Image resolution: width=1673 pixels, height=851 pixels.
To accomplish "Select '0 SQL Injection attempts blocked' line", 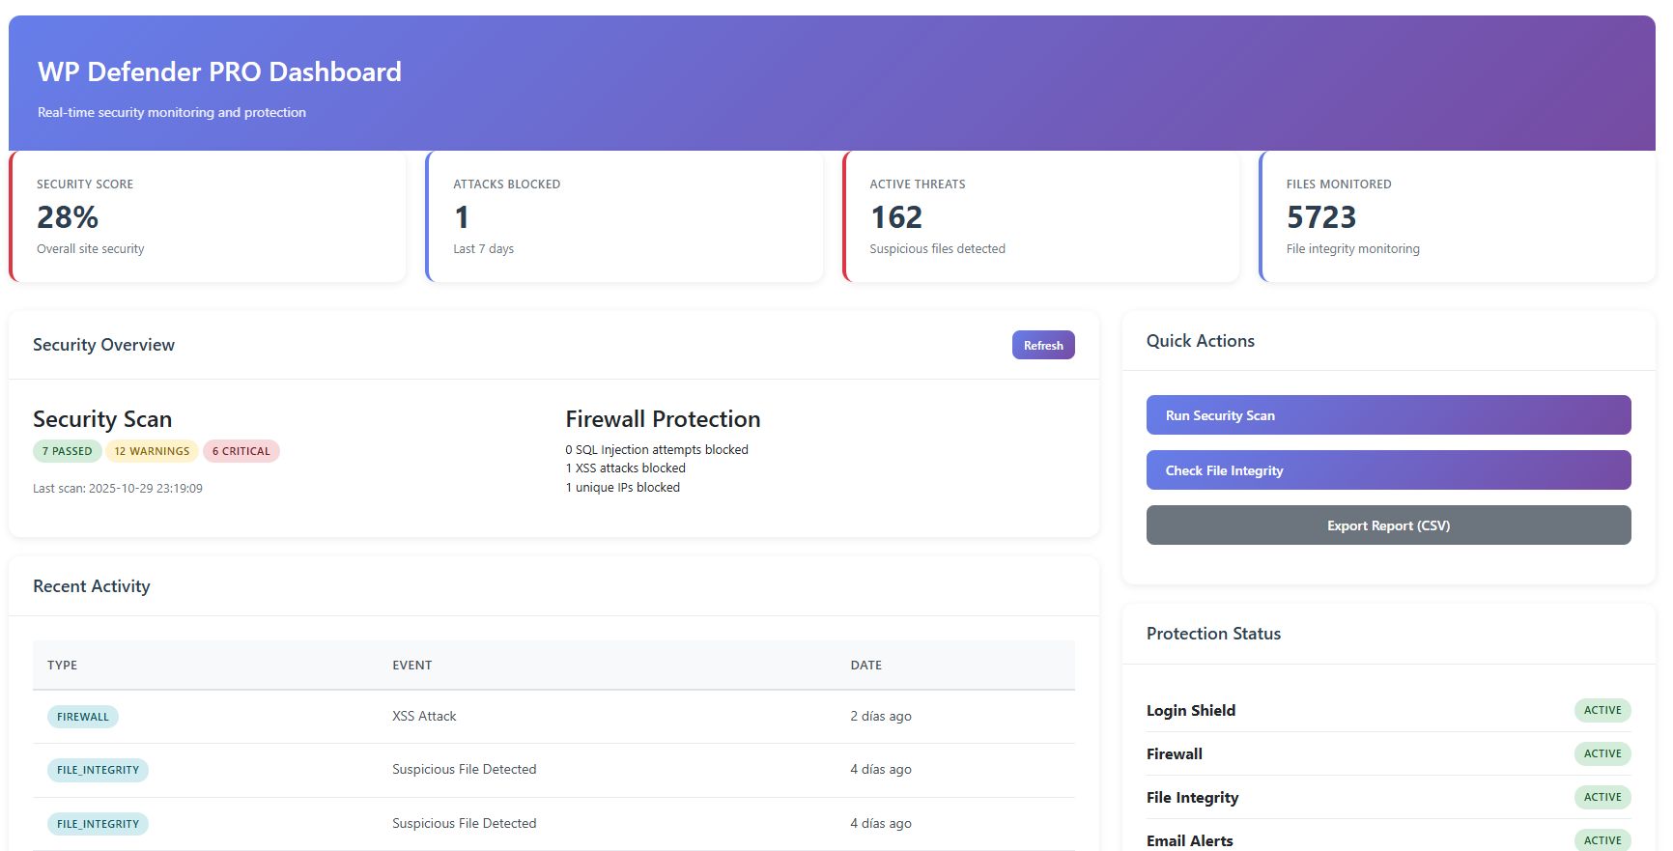I will click(657, 450).
